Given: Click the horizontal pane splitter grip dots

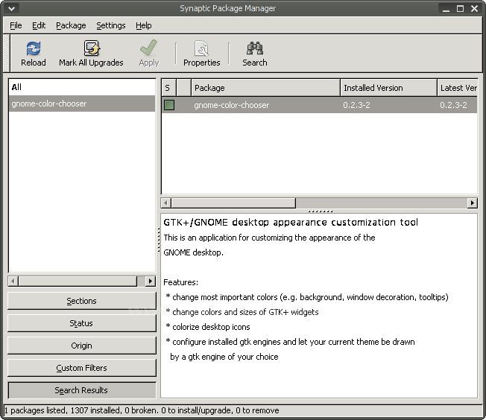Looking at the screenshot, I should [x=321, y=211].
